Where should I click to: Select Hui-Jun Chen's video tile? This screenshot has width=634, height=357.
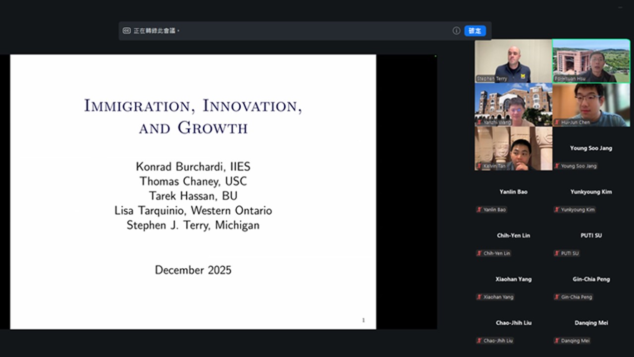tap(591, 104)
